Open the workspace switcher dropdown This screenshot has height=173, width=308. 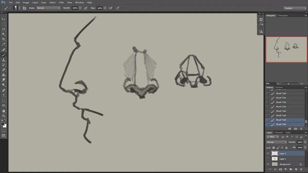click(x=295, y=8)
